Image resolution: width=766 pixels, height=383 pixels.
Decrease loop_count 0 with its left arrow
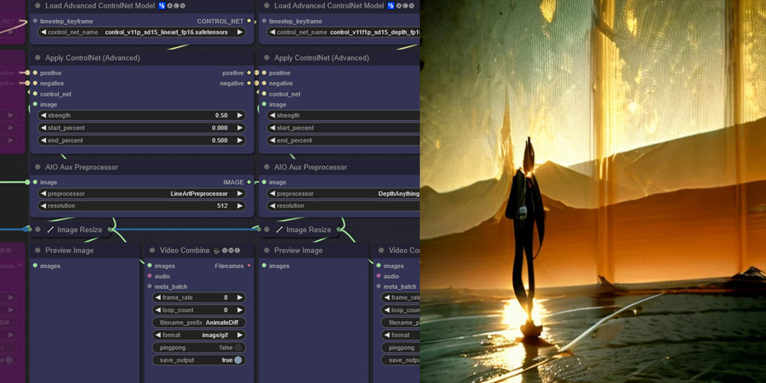[x=158, y=309]
